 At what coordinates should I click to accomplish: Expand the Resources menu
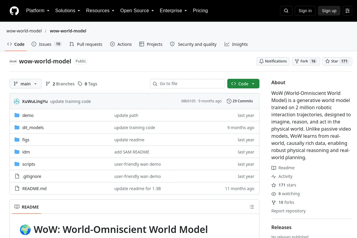100,11
